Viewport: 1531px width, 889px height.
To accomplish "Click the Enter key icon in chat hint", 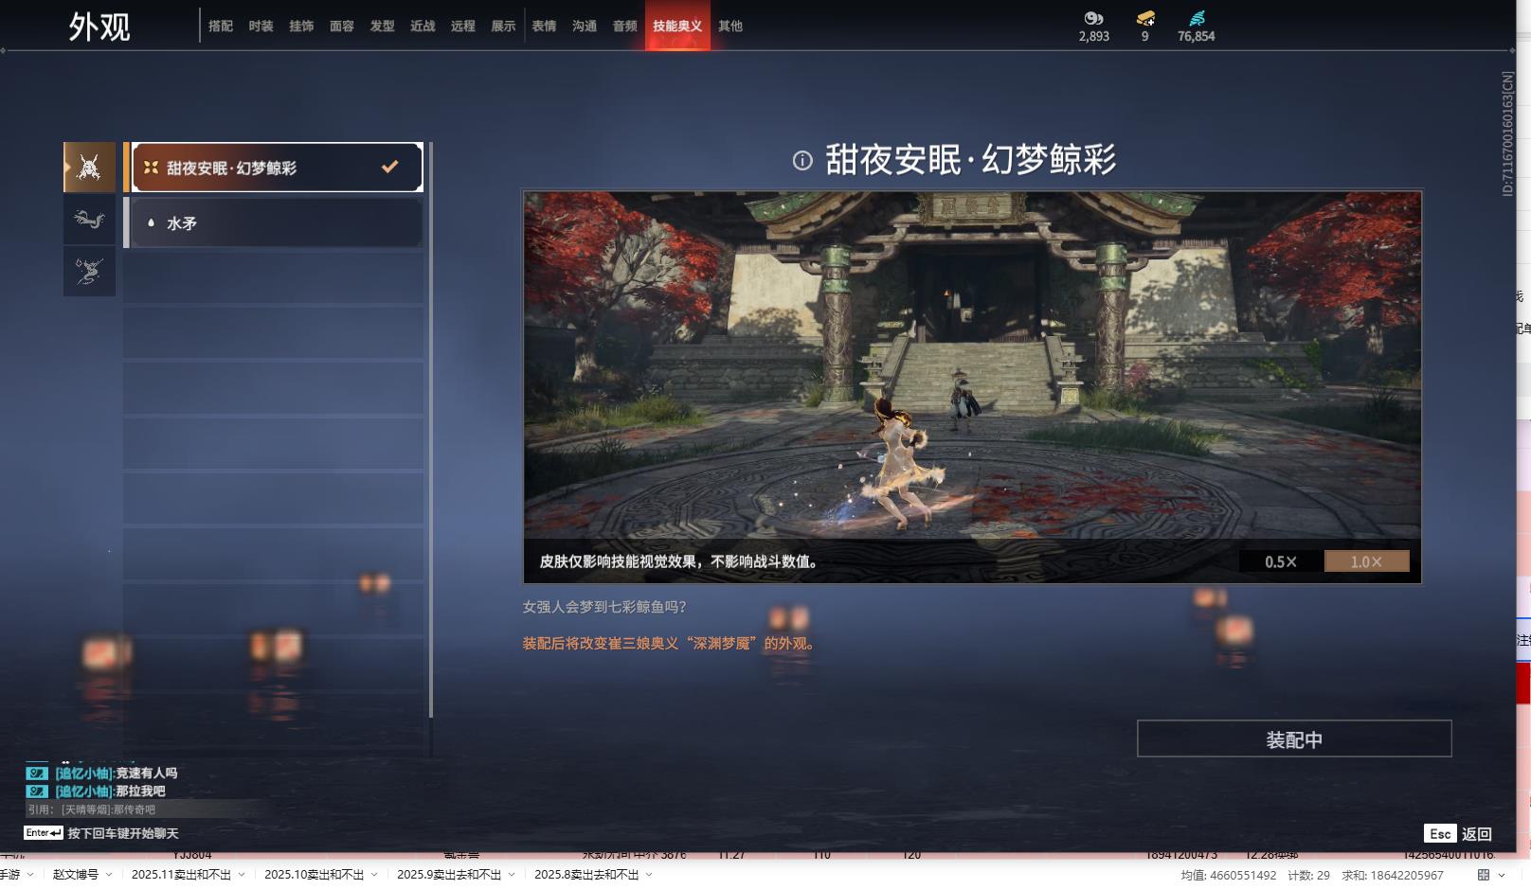I will click(44, 833).
